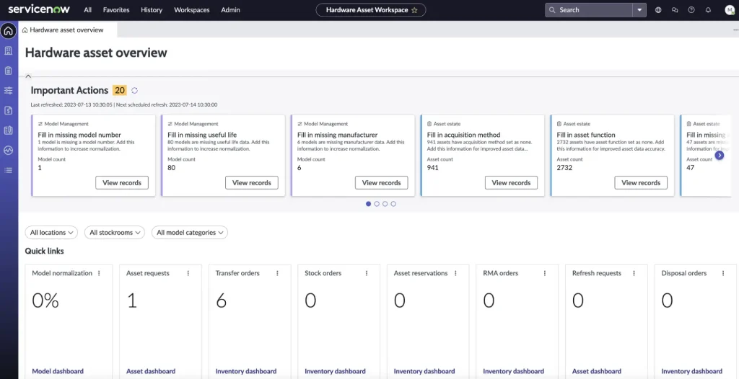The height and width of the screenshot is (379, 739).
Task: Open Inventory dashboard link under Asset reservations
Action: pos(424,372)
